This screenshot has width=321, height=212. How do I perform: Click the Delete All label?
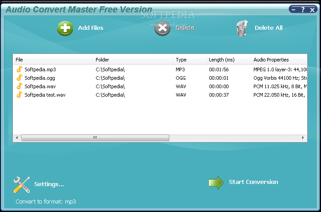(269, 28)
